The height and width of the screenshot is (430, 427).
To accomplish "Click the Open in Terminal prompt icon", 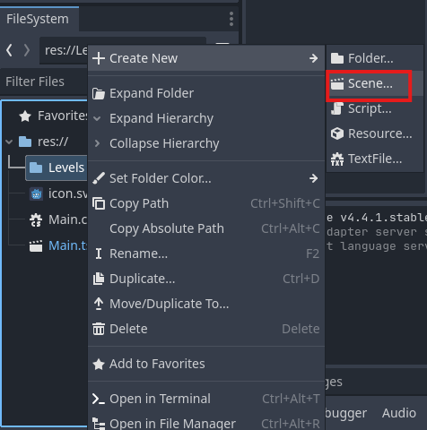I will coord(99,399).
